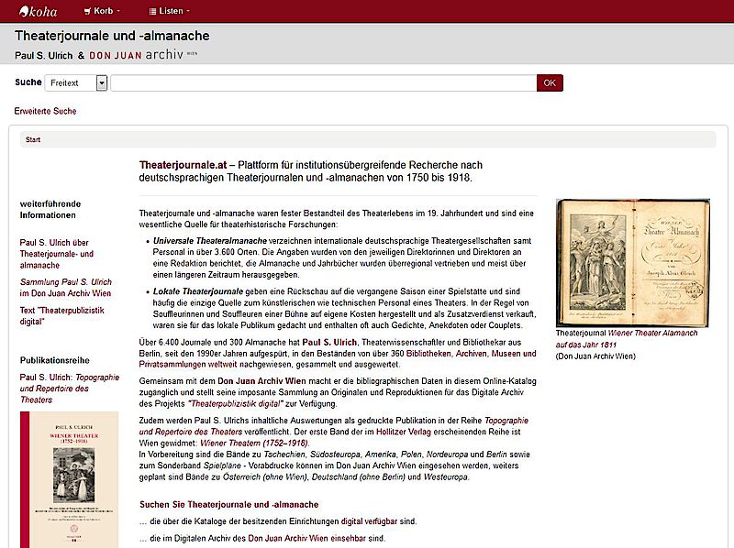Image resolution: width=734 pixels, height=548 pixels.
Task: Expand the Listen dropdown menu
Action: pyautogui.click(x=173, y=12)
